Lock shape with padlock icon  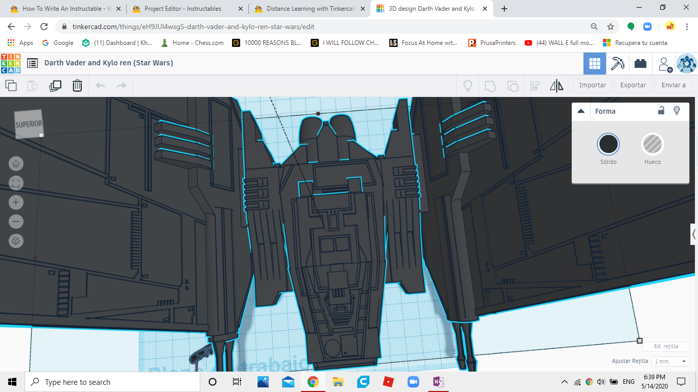661,111
